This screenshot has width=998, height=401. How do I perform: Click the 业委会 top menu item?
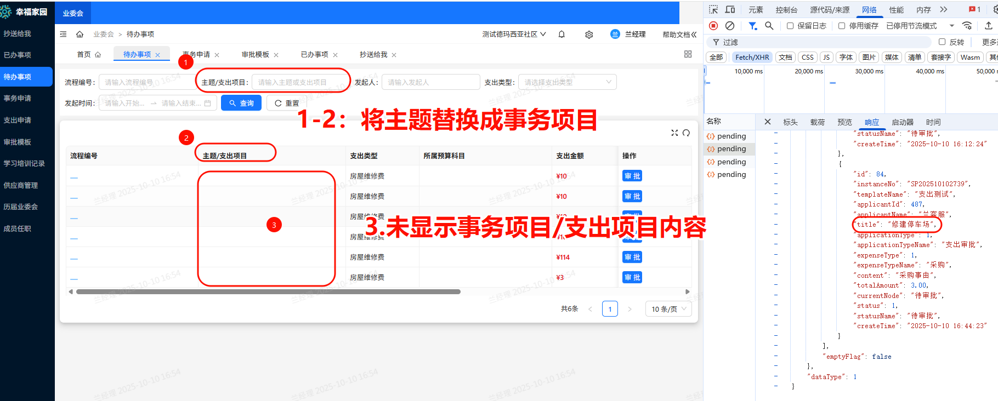point(73,13)
